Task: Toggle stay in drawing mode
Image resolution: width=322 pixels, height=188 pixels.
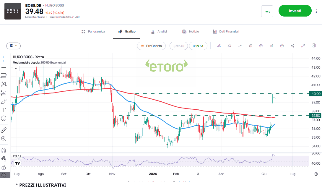Action: tap(4, 159)
